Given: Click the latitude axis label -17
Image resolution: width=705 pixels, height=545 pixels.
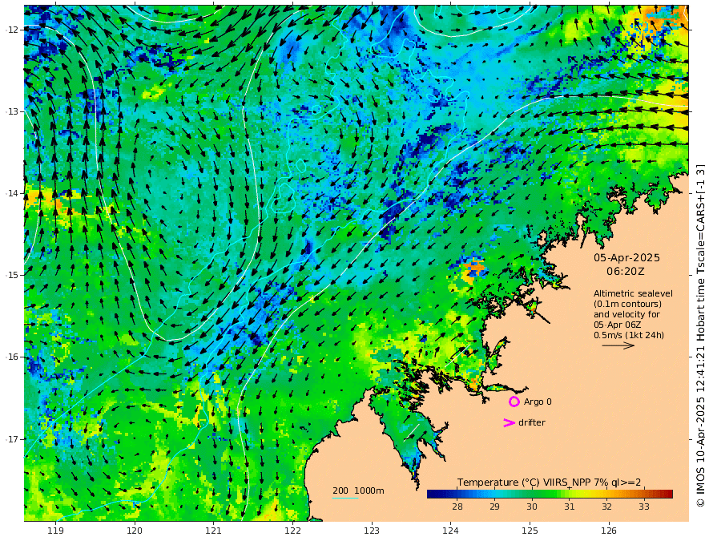Looking at the screenshot, I should pyautogui.click(x=12, y=439).
